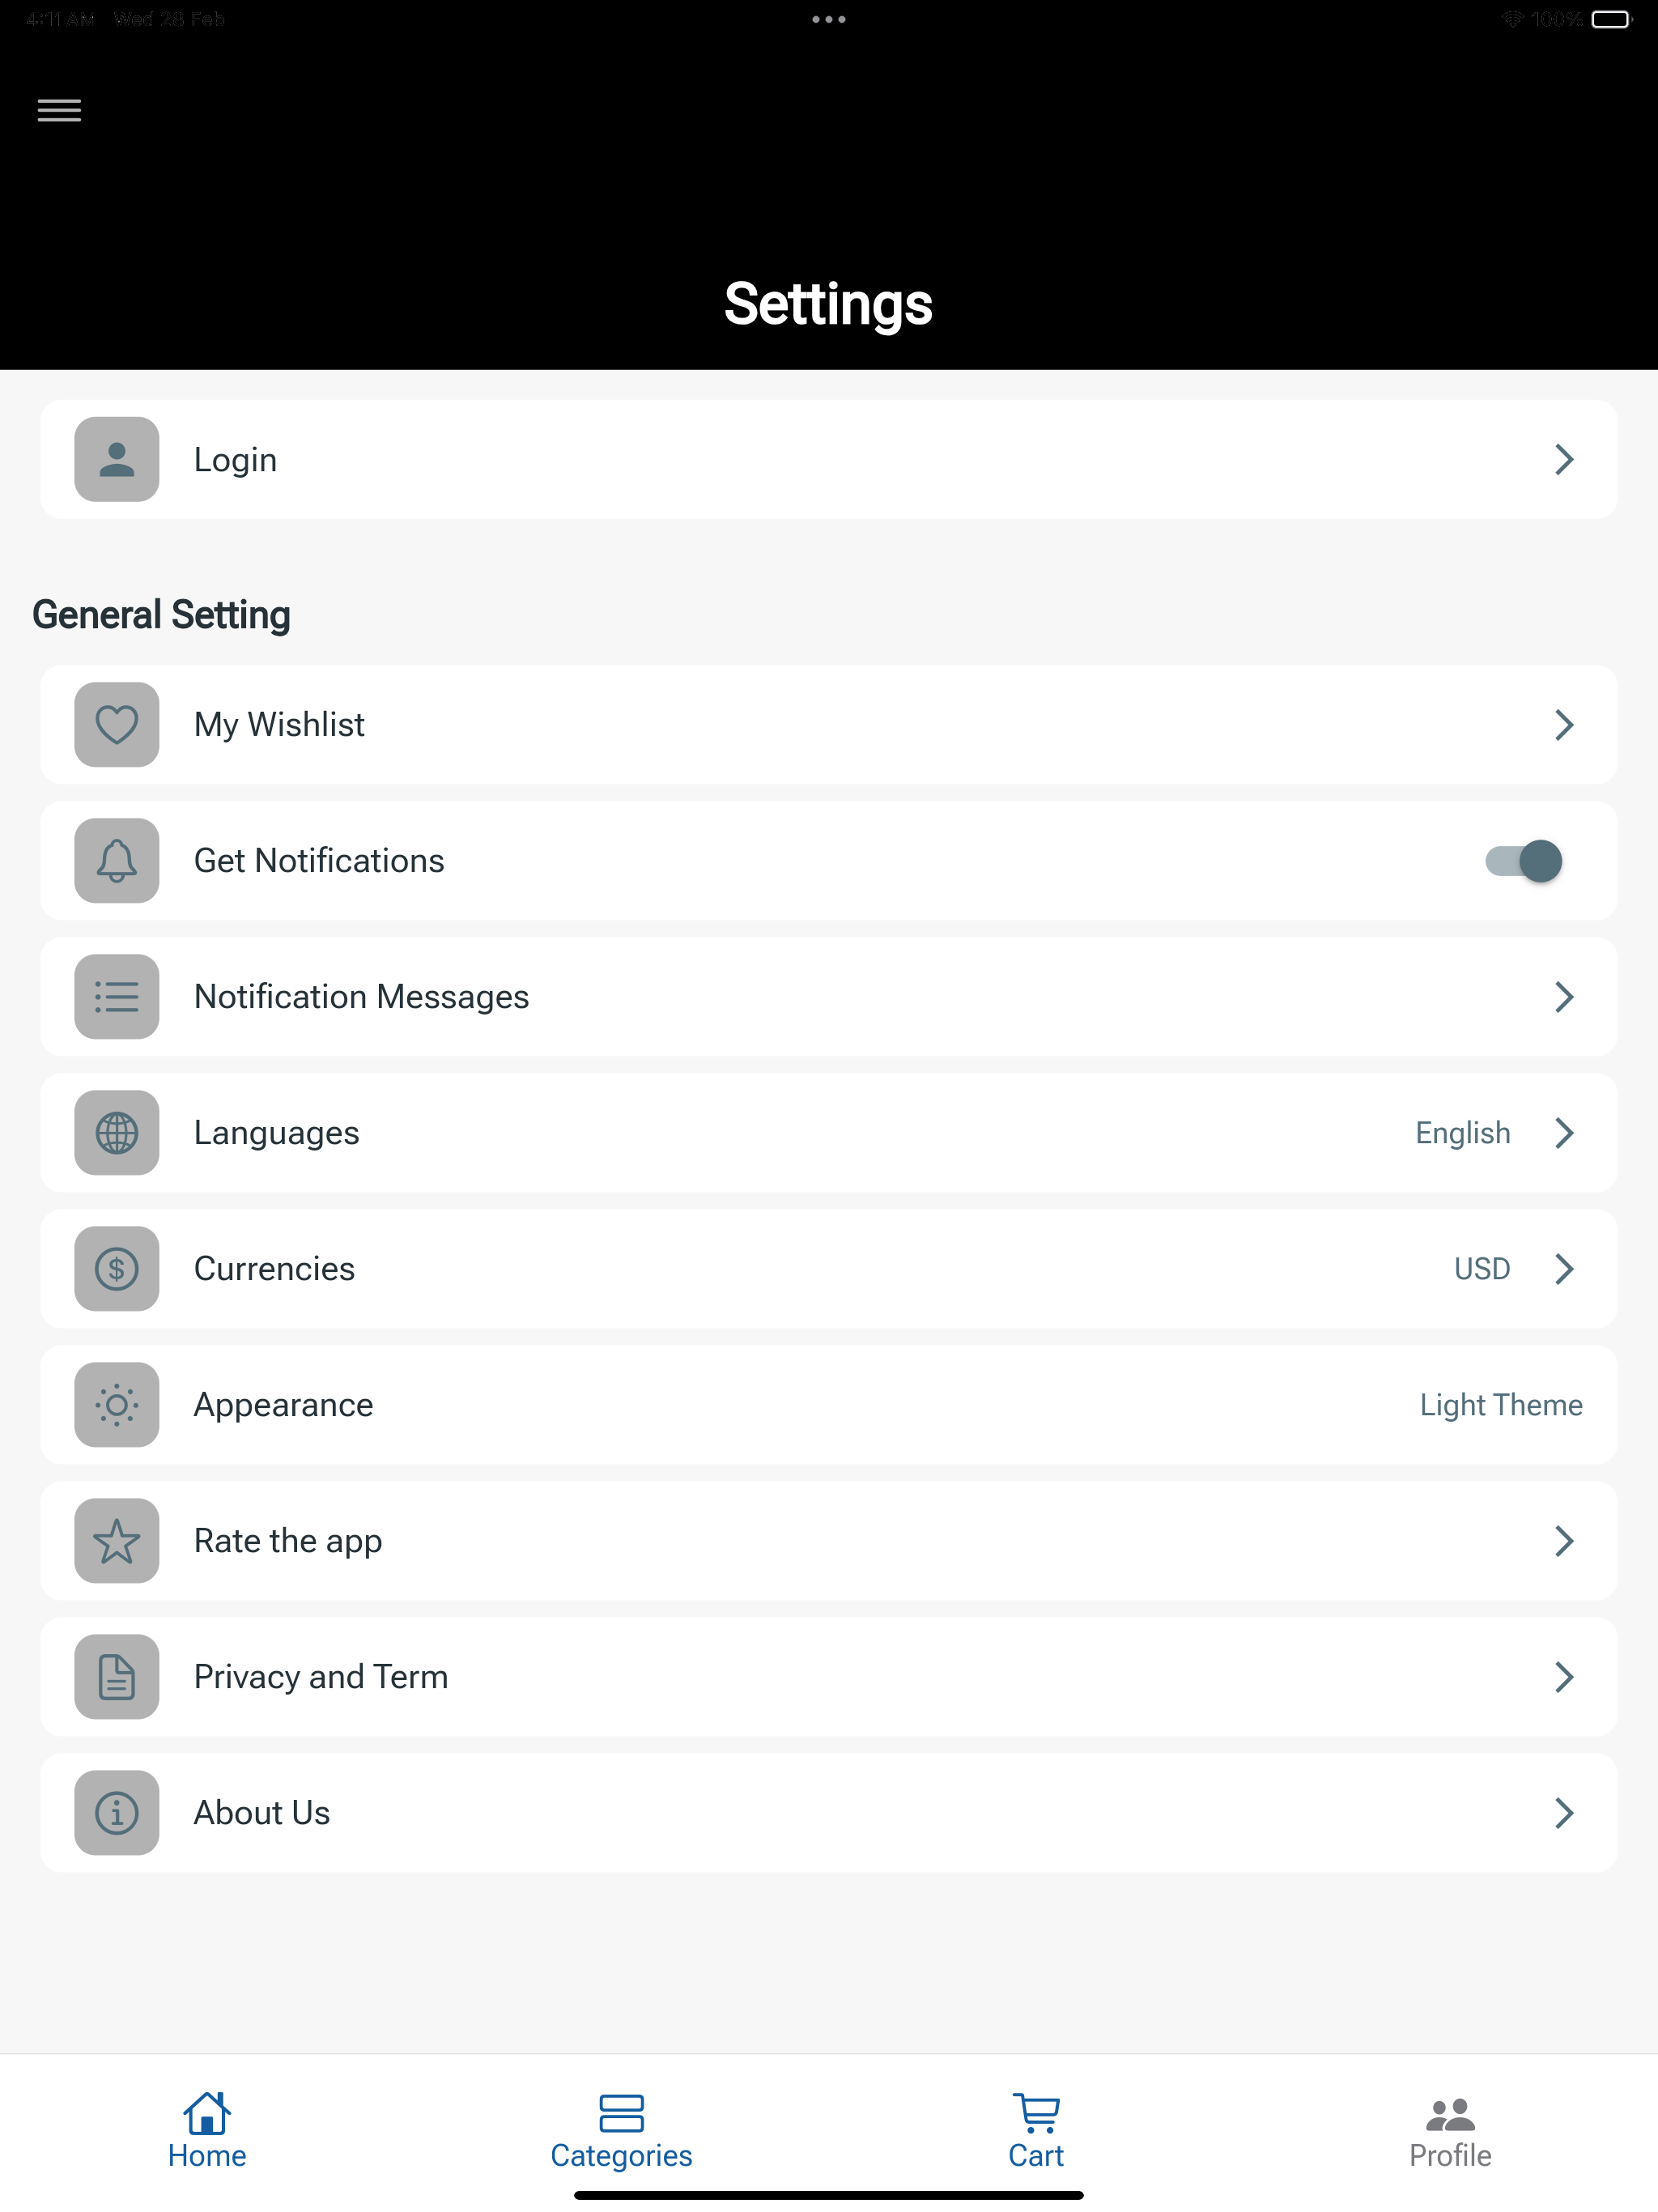Viewport: 1658px width, 2212px height.
Task: Open the Cart tab
Action: tap(1036, 2130)
